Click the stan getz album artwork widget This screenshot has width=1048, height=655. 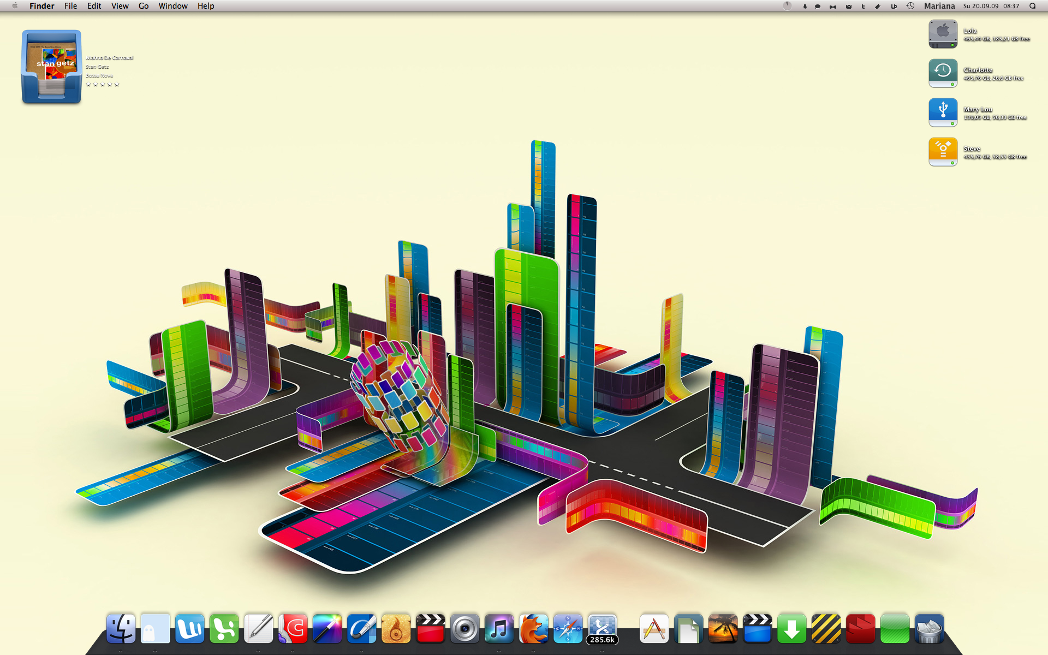click(52, 67)
